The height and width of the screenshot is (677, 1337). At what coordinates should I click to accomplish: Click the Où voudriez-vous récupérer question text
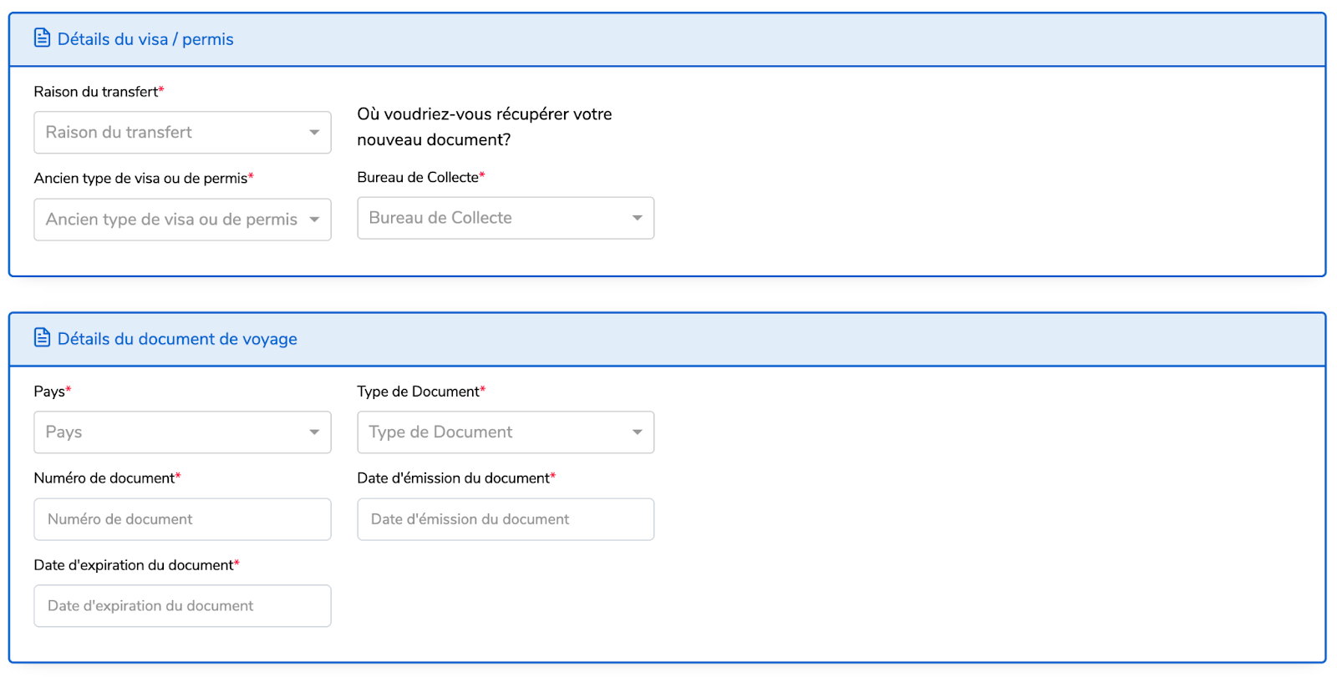[485, 127]
